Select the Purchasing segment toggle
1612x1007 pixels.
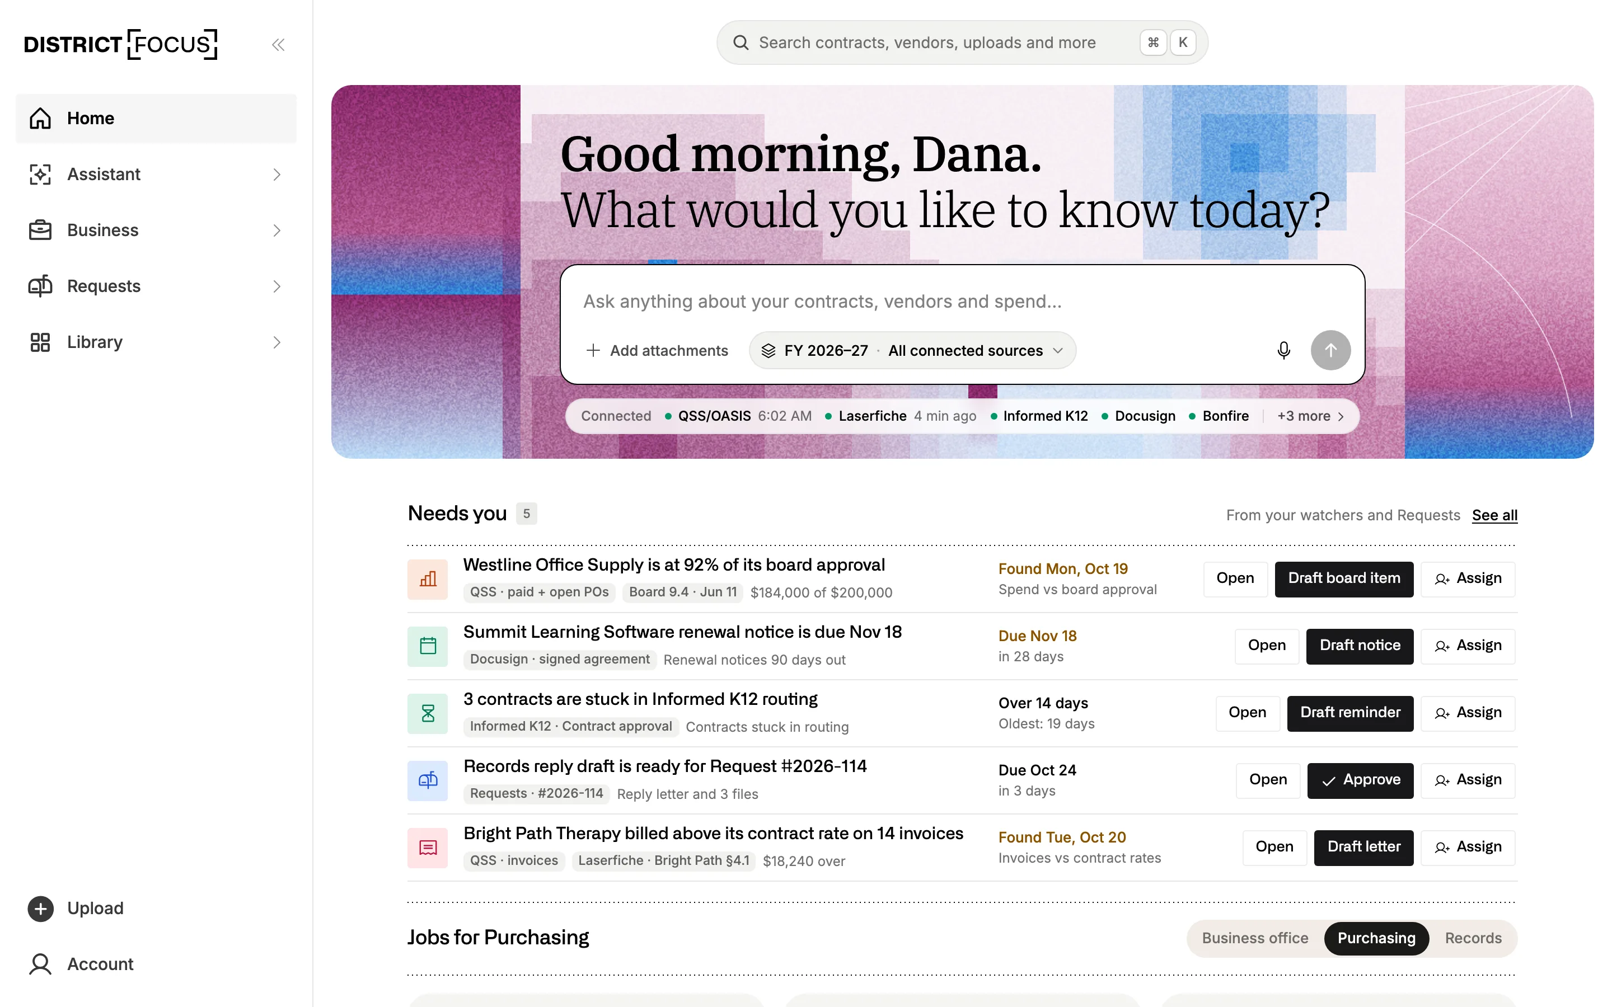click(1376, 938)
